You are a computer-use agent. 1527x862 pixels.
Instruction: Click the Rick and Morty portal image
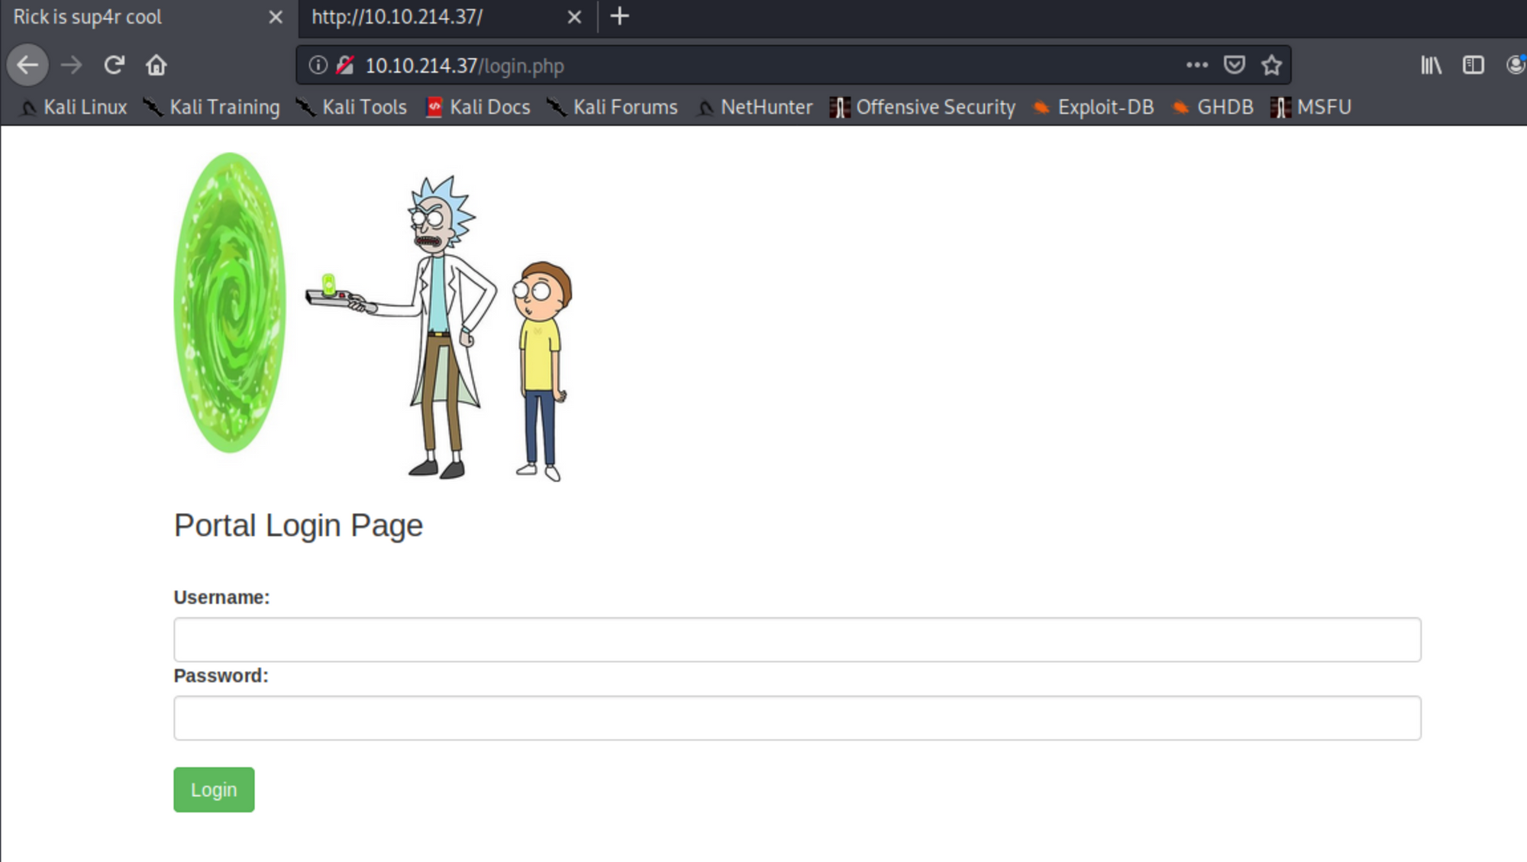[x=374, y=317]
